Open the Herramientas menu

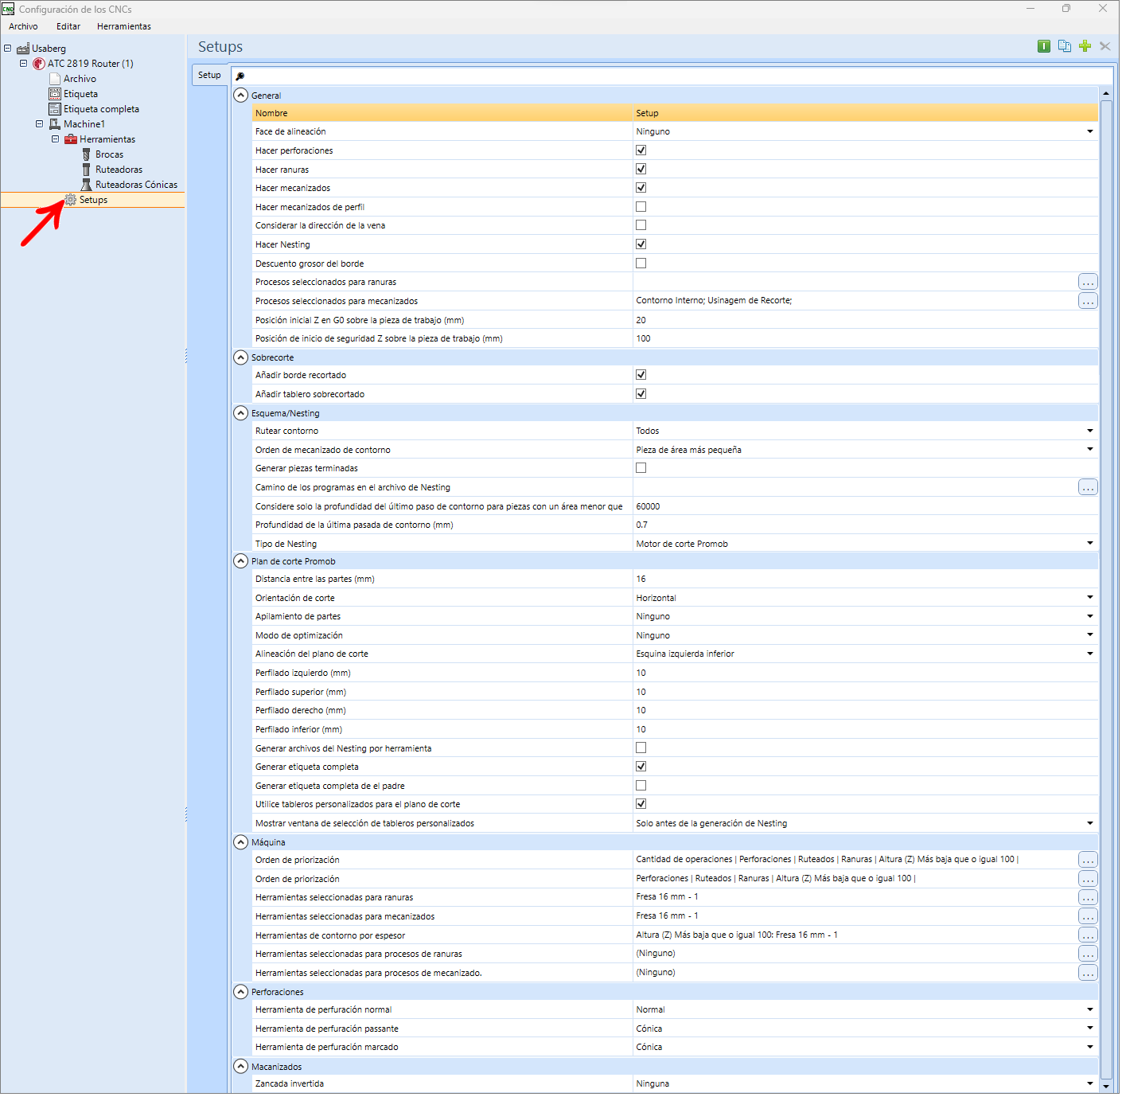tap(124, 26)
